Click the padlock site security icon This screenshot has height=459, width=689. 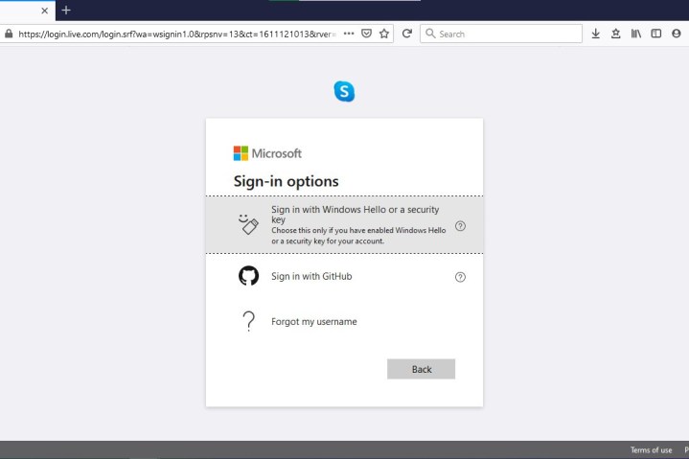pyautogui.click(x=9, y=34)
